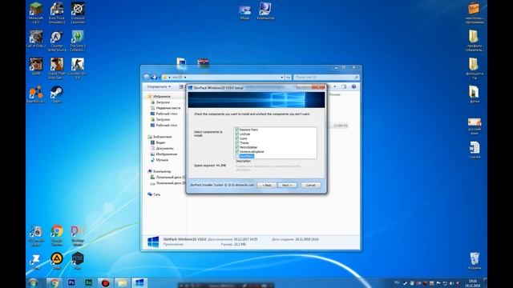The width and height of the screenshot is (513, 288).
Task: Cancel the SkinPack setup wizard
Action: (x=310, y=185)
